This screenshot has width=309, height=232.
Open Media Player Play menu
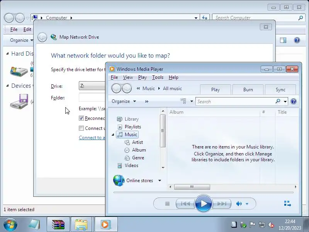142,77
